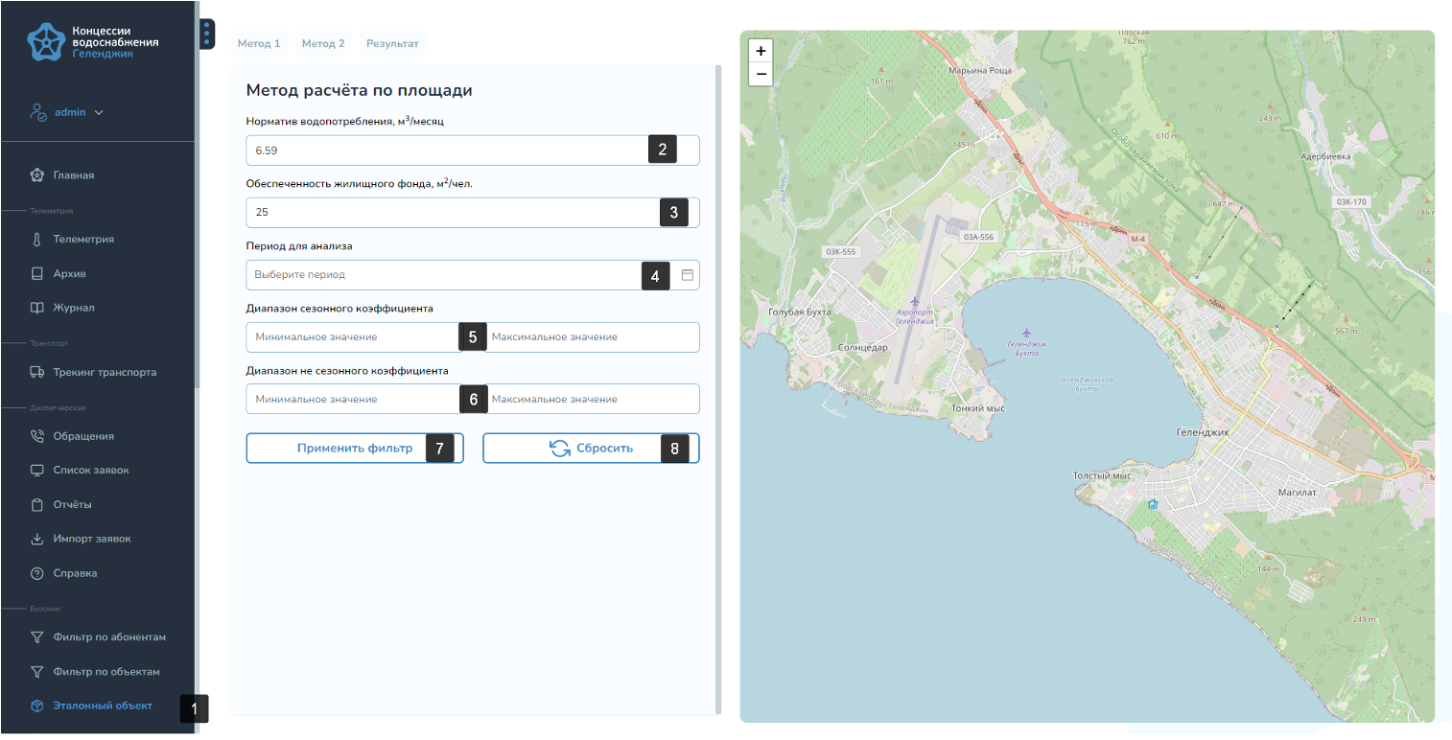This screenshot has height=740, width=1452.
Task: Click the calendar icon in period field
Action: tap(687, 275)
